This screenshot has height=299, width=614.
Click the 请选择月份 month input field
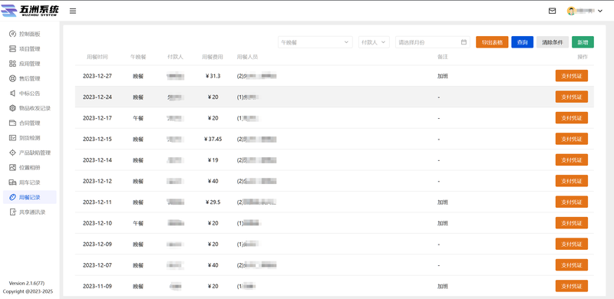(433, 42)
